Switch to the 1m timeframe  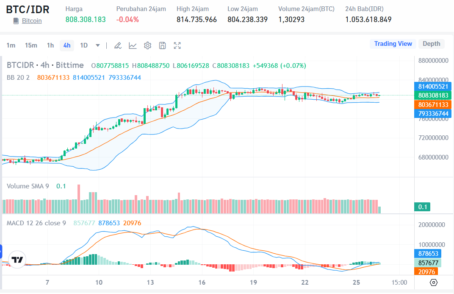click(x=11, y=45)
